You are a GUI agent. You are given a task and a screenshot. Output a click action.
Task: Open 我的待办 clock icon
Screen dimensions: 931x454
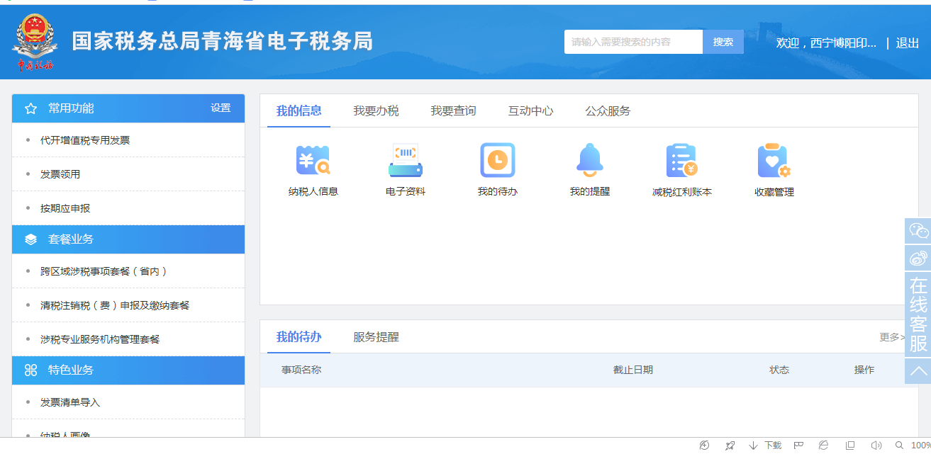coord(497,161)
